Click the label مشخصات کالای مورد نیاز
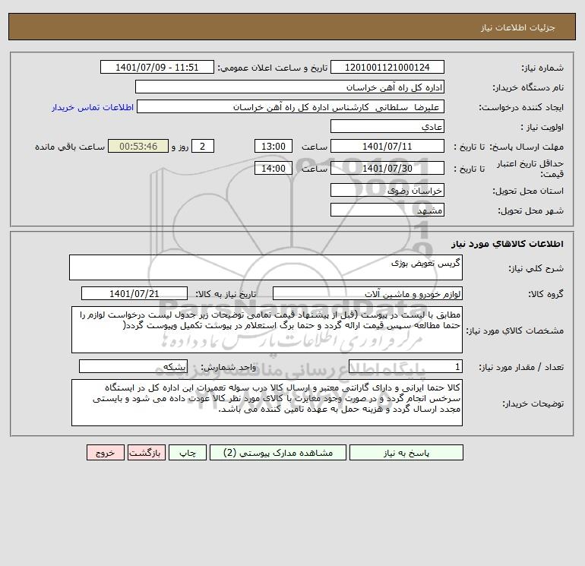The height and width of the screenshot is (566, 585). tap(514, 330)
